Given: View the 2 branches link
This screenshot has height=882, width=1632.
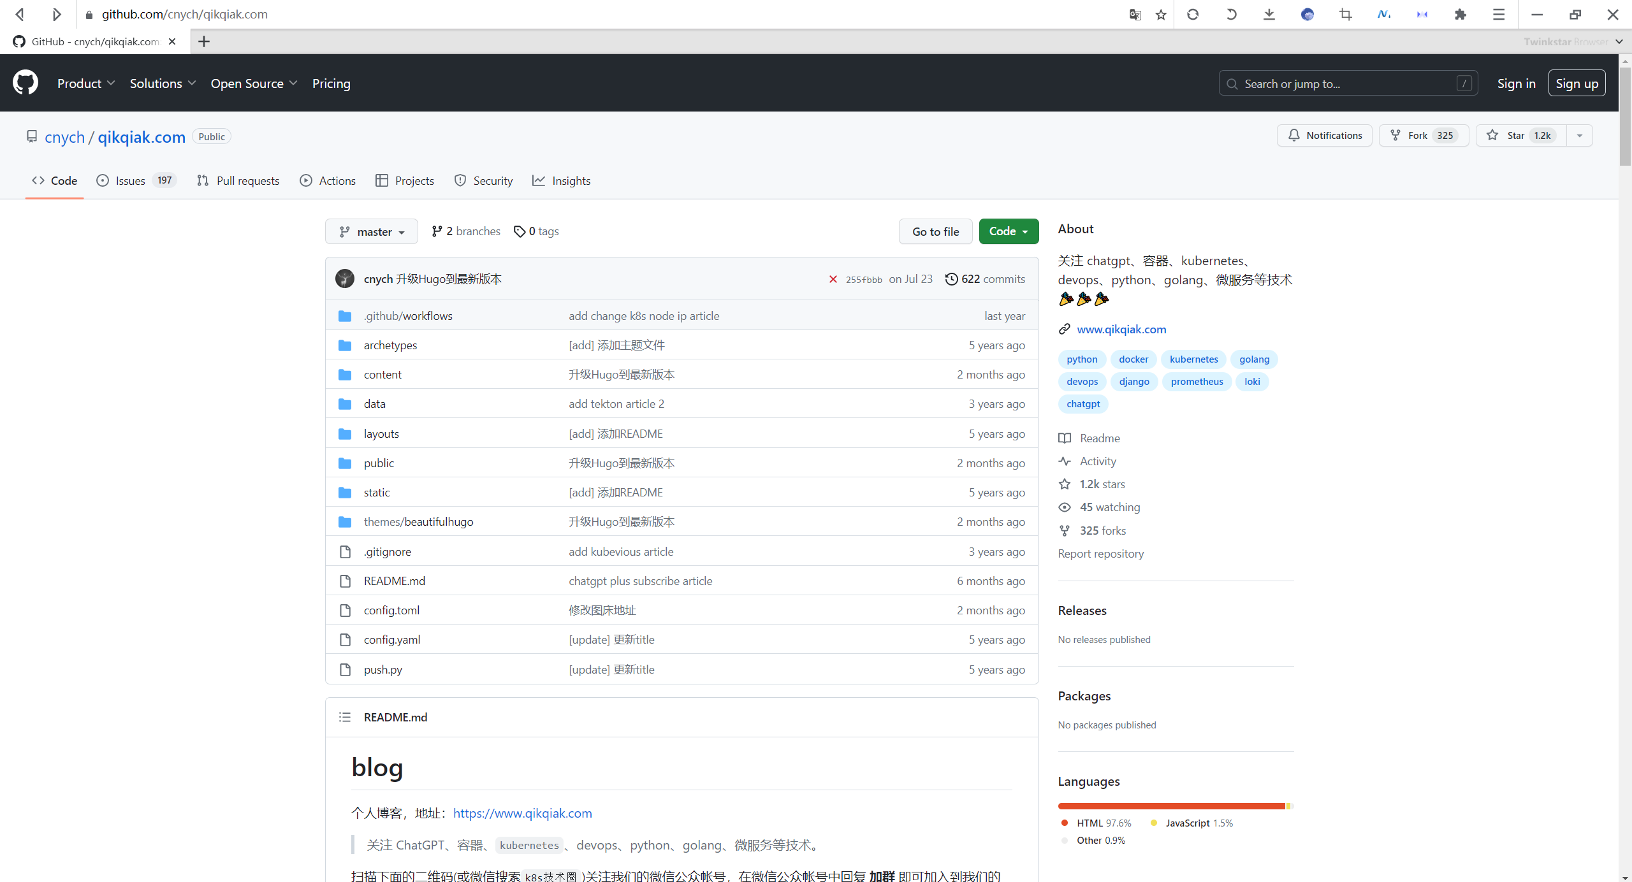Looking at the screenshot, I should coord(466,231).
